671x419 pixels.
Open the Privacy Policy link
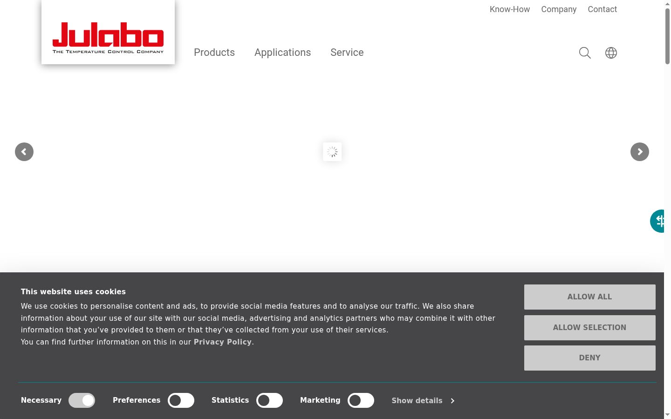pos(223,342)
